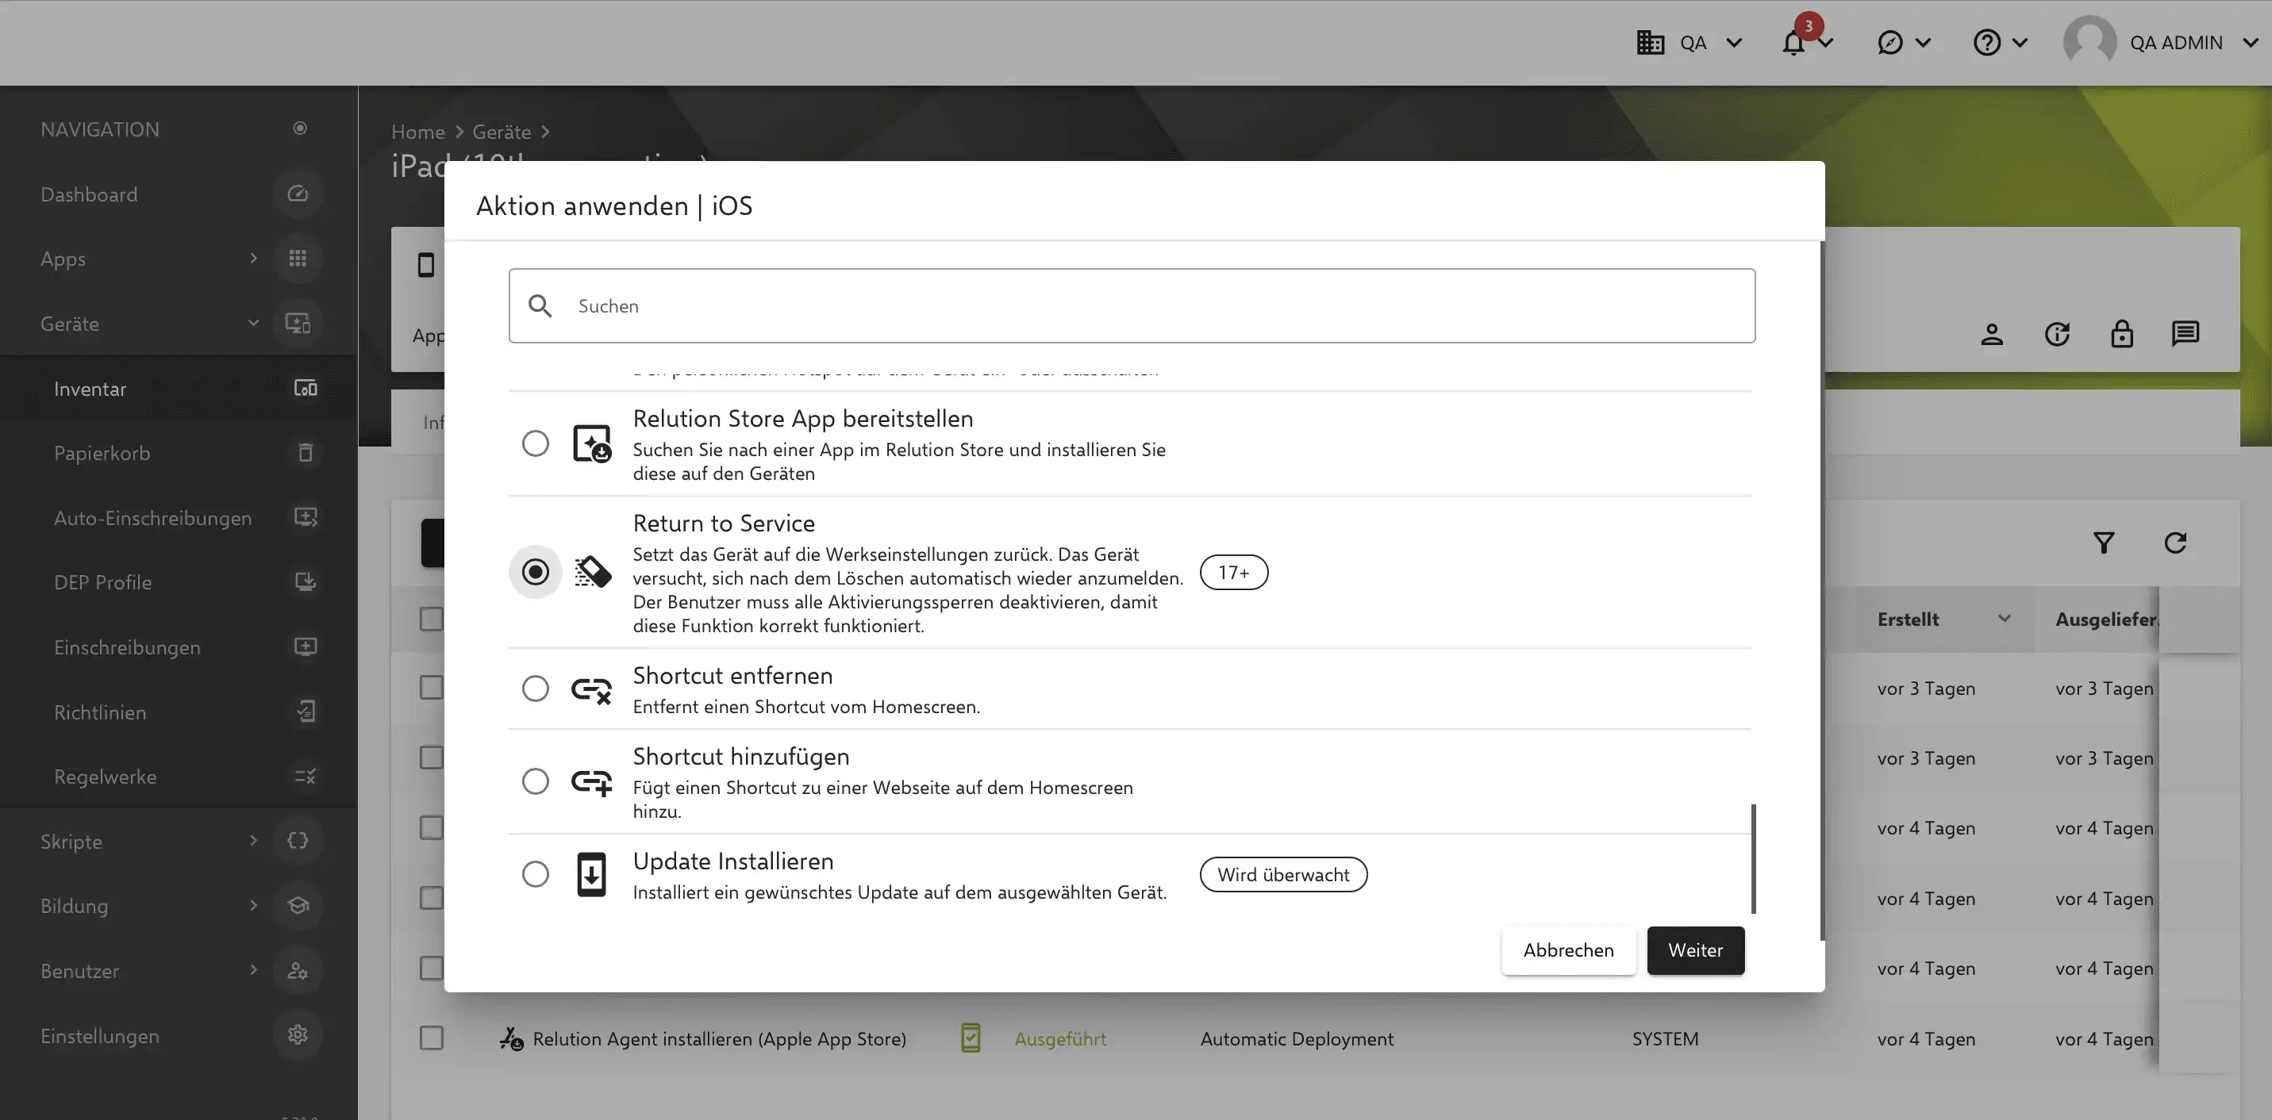The height and width of the screenshot is (1120, 2272).
Task: Click the Suchen search field
Action: coord(1132,306)
